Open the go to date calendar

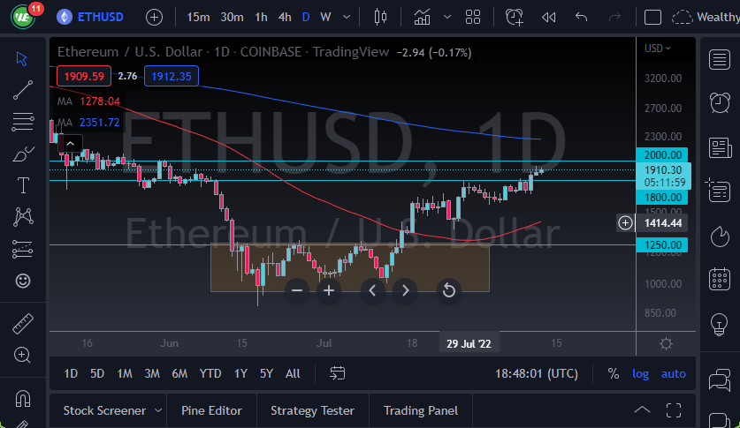pos(337,374)
